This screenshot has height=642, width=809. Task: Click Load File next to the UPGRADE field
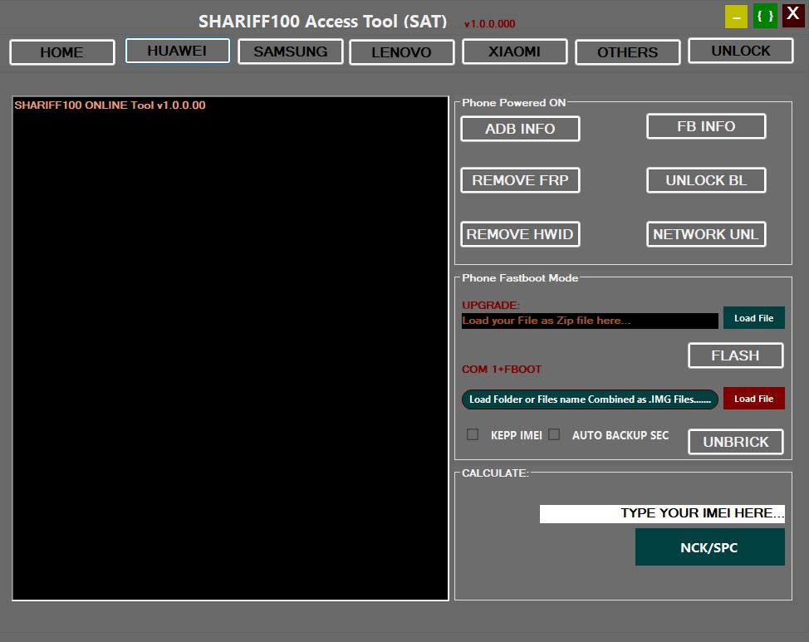pyautogui.click(x=753, y=317)
